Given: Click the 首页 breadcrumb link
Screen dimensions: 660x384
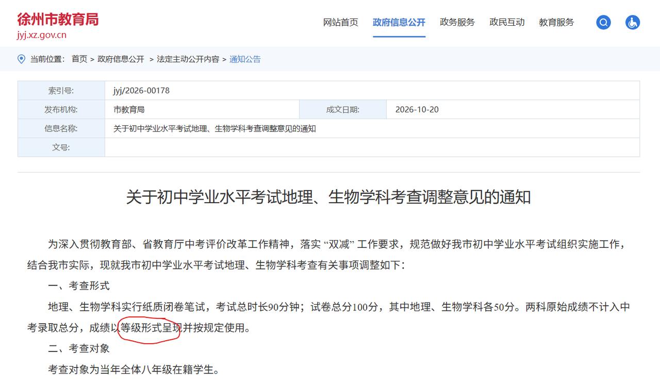Looking at the screenshot, I should point(79,59).
